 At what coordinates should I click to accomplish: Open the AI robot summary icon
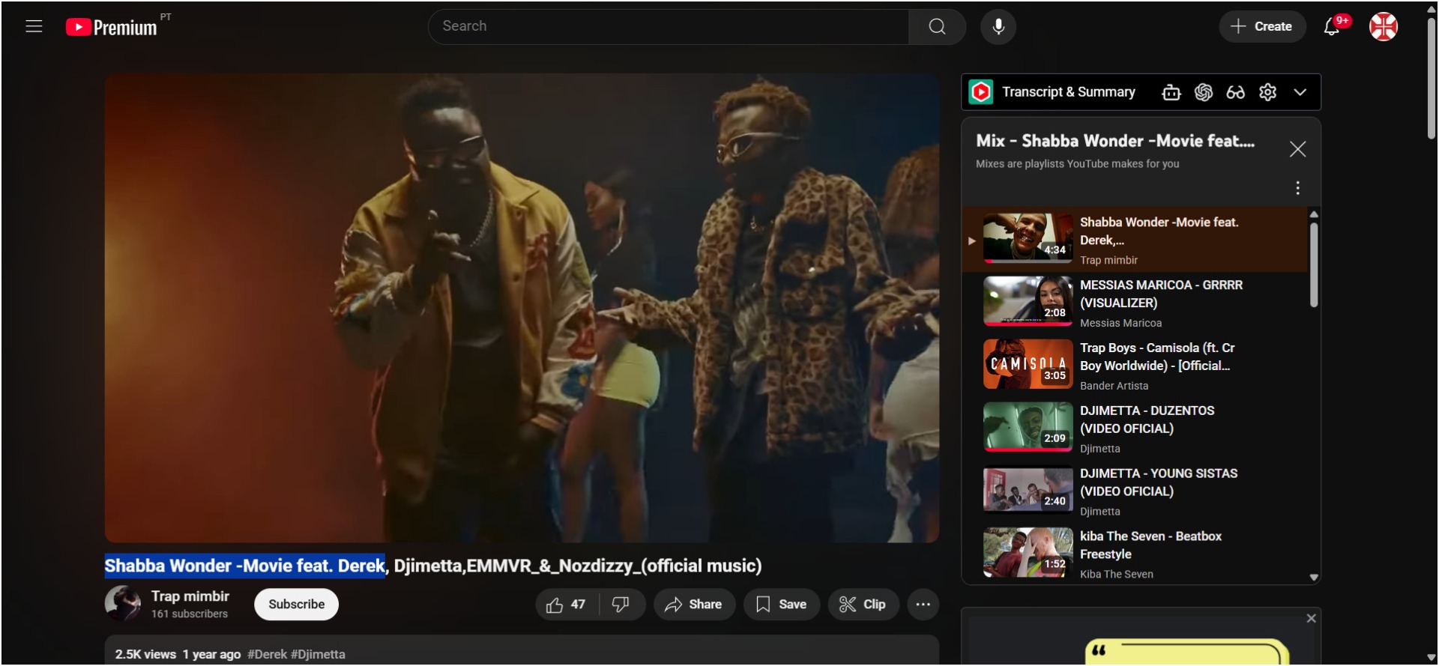tap(1171, 92)
